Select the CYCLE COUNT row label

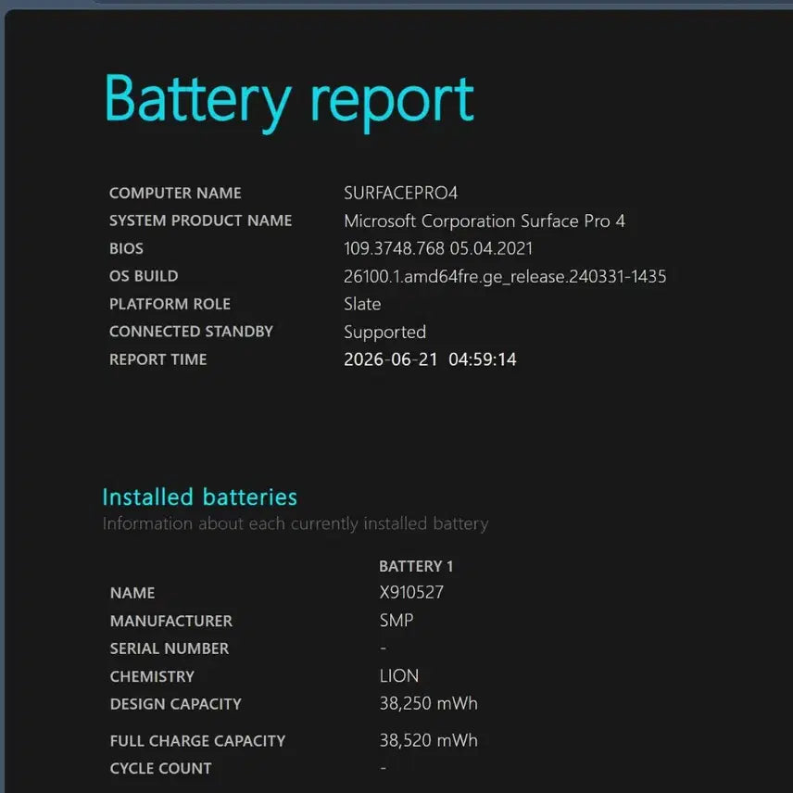click(160, 768)
